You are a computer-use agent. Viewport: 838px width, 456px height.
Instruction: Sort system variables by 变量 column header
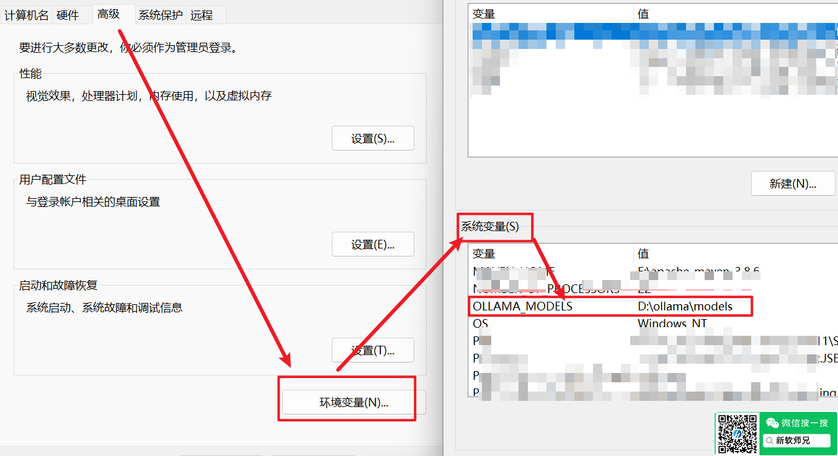point(484,254)
